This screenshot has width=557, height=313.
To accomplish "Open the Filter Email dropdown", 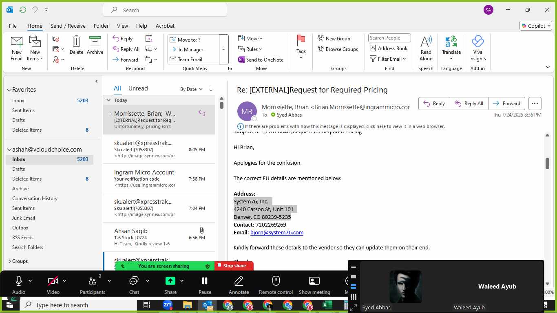I will 388,59.
